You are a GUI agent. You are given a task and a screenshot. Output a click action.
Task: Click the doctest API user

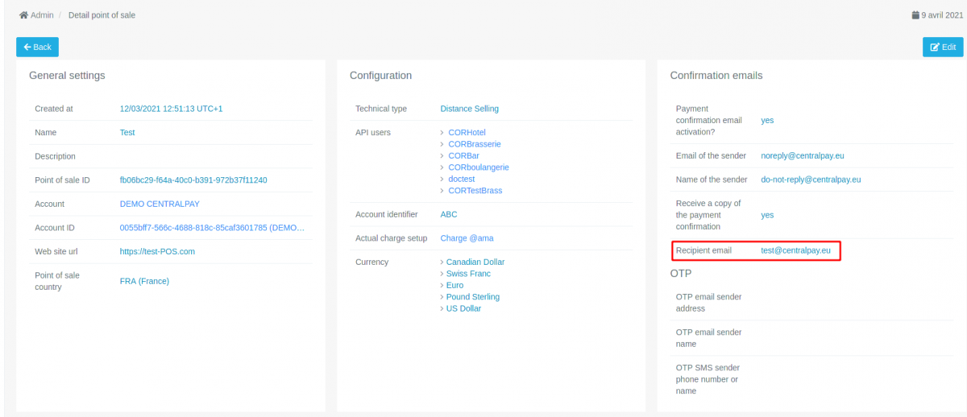[x=463, y=179]
